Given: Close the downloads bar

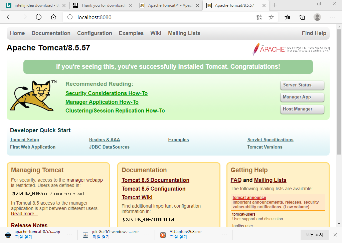Looking at the screenshot, I should pyautogui.click(x=335, y=235).
